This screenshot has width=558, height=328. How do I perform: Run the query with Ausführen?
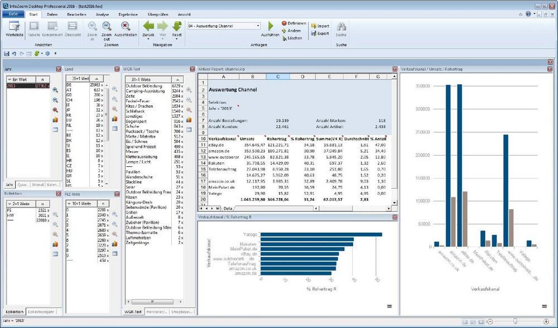click(x=271, y=29)
